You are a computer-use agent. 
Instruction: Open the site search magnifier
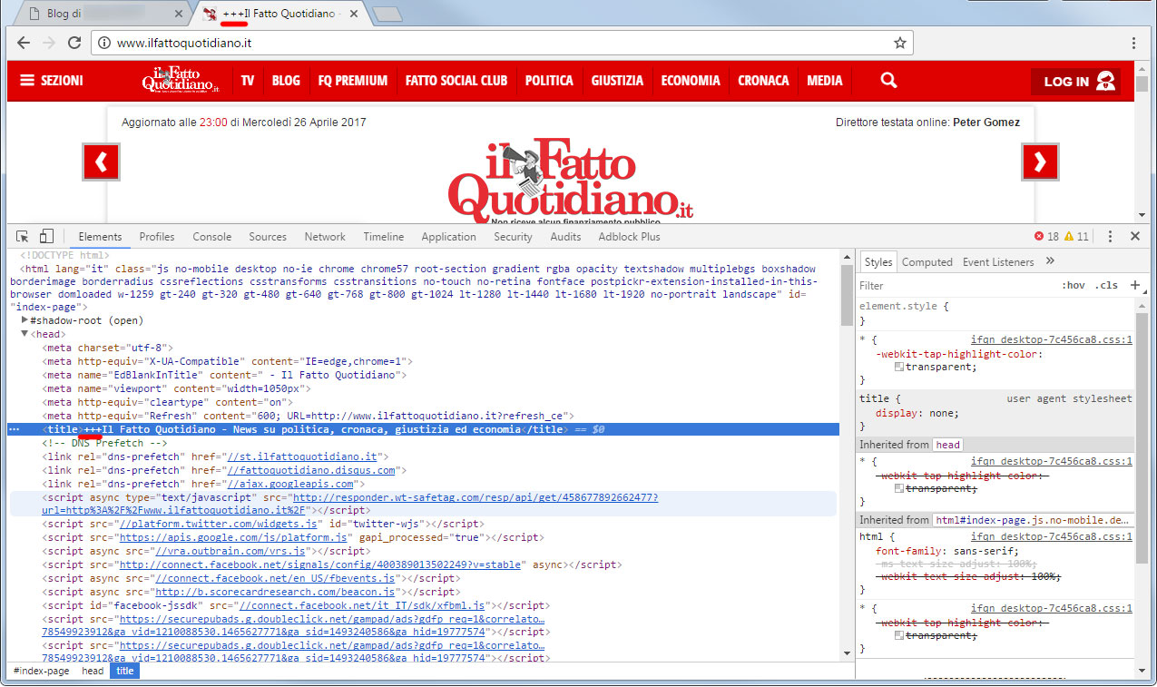[x=888, y=81]
